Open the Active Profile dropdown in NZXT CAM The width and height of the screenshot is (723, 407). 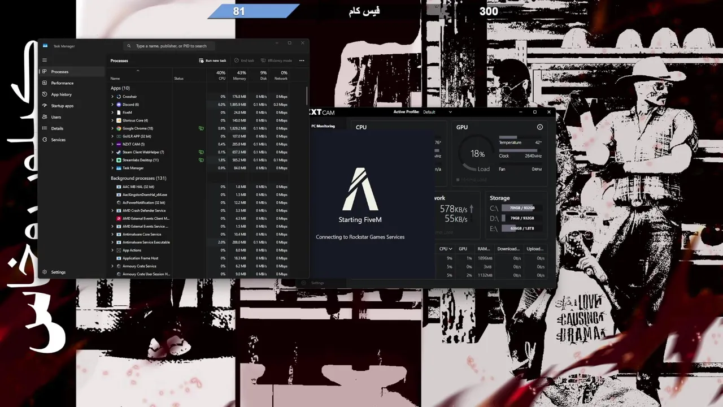[x=438, y=112]
